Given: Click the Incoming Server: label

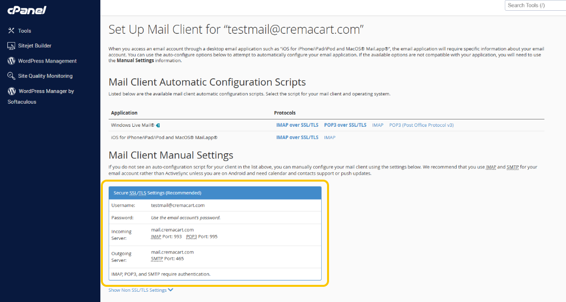Looking at the screenshot, I should [121, 235].
